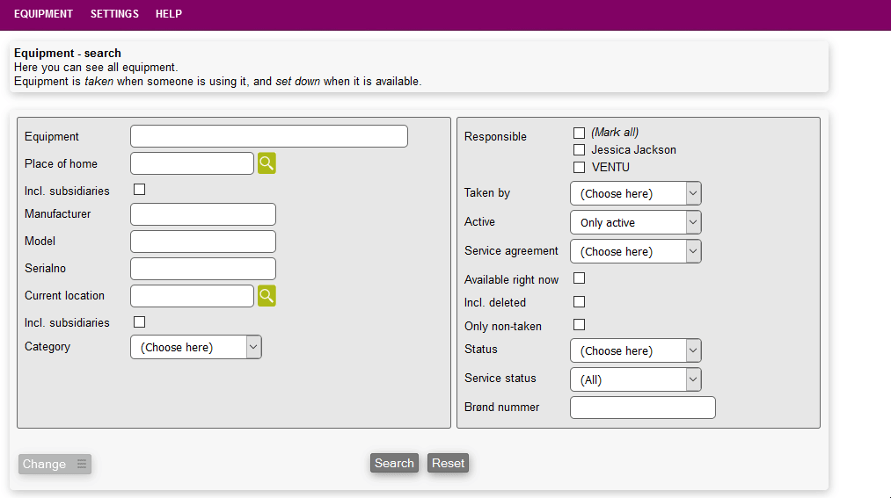Click the Place of home search icon

click(267, 163)
